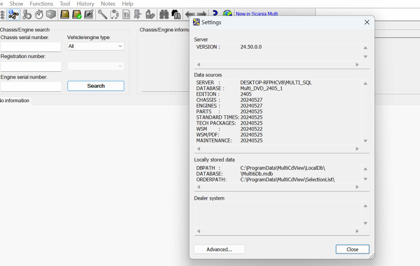
Task: Open the Notes menu
Action: [x=108, y=4]
